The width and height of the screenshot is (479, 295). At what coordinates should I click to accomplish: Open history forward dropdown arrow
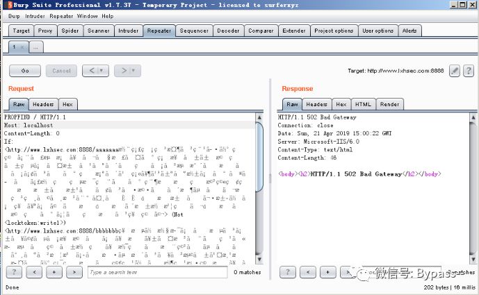[x=133, y=71]
